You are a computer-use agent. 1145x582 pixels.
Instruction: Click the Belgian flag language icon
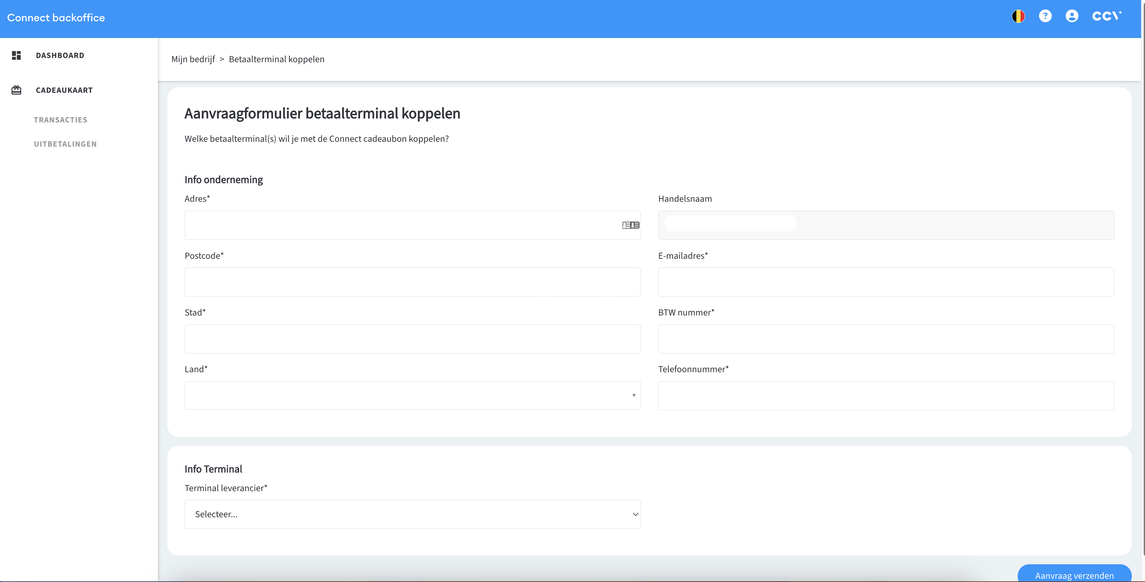[1018, 16]
